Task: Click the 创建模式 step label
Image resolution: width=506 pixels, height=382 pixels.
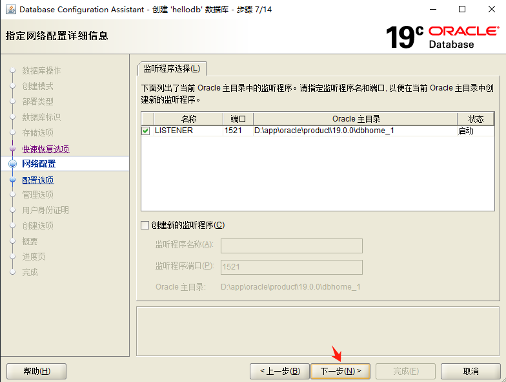Action: tap(37, 86)
